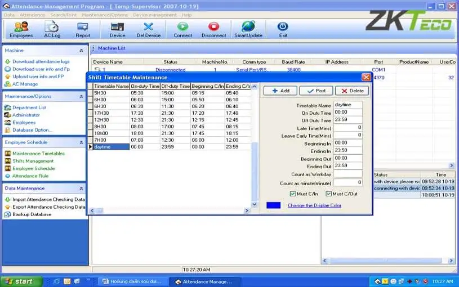Open the Report toolbar icon

(x=83, y=26)
